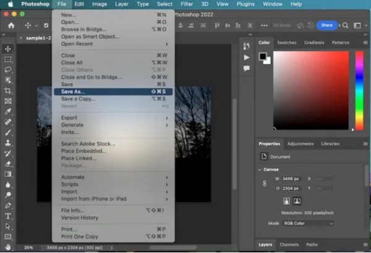Pick the Crop tool
Viewport: 371px width, 253px height.
coord(8,91)
